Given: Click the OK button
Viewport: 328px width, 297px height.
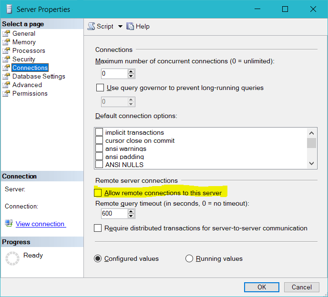Looking at the screenshot, I should [261, 287].
